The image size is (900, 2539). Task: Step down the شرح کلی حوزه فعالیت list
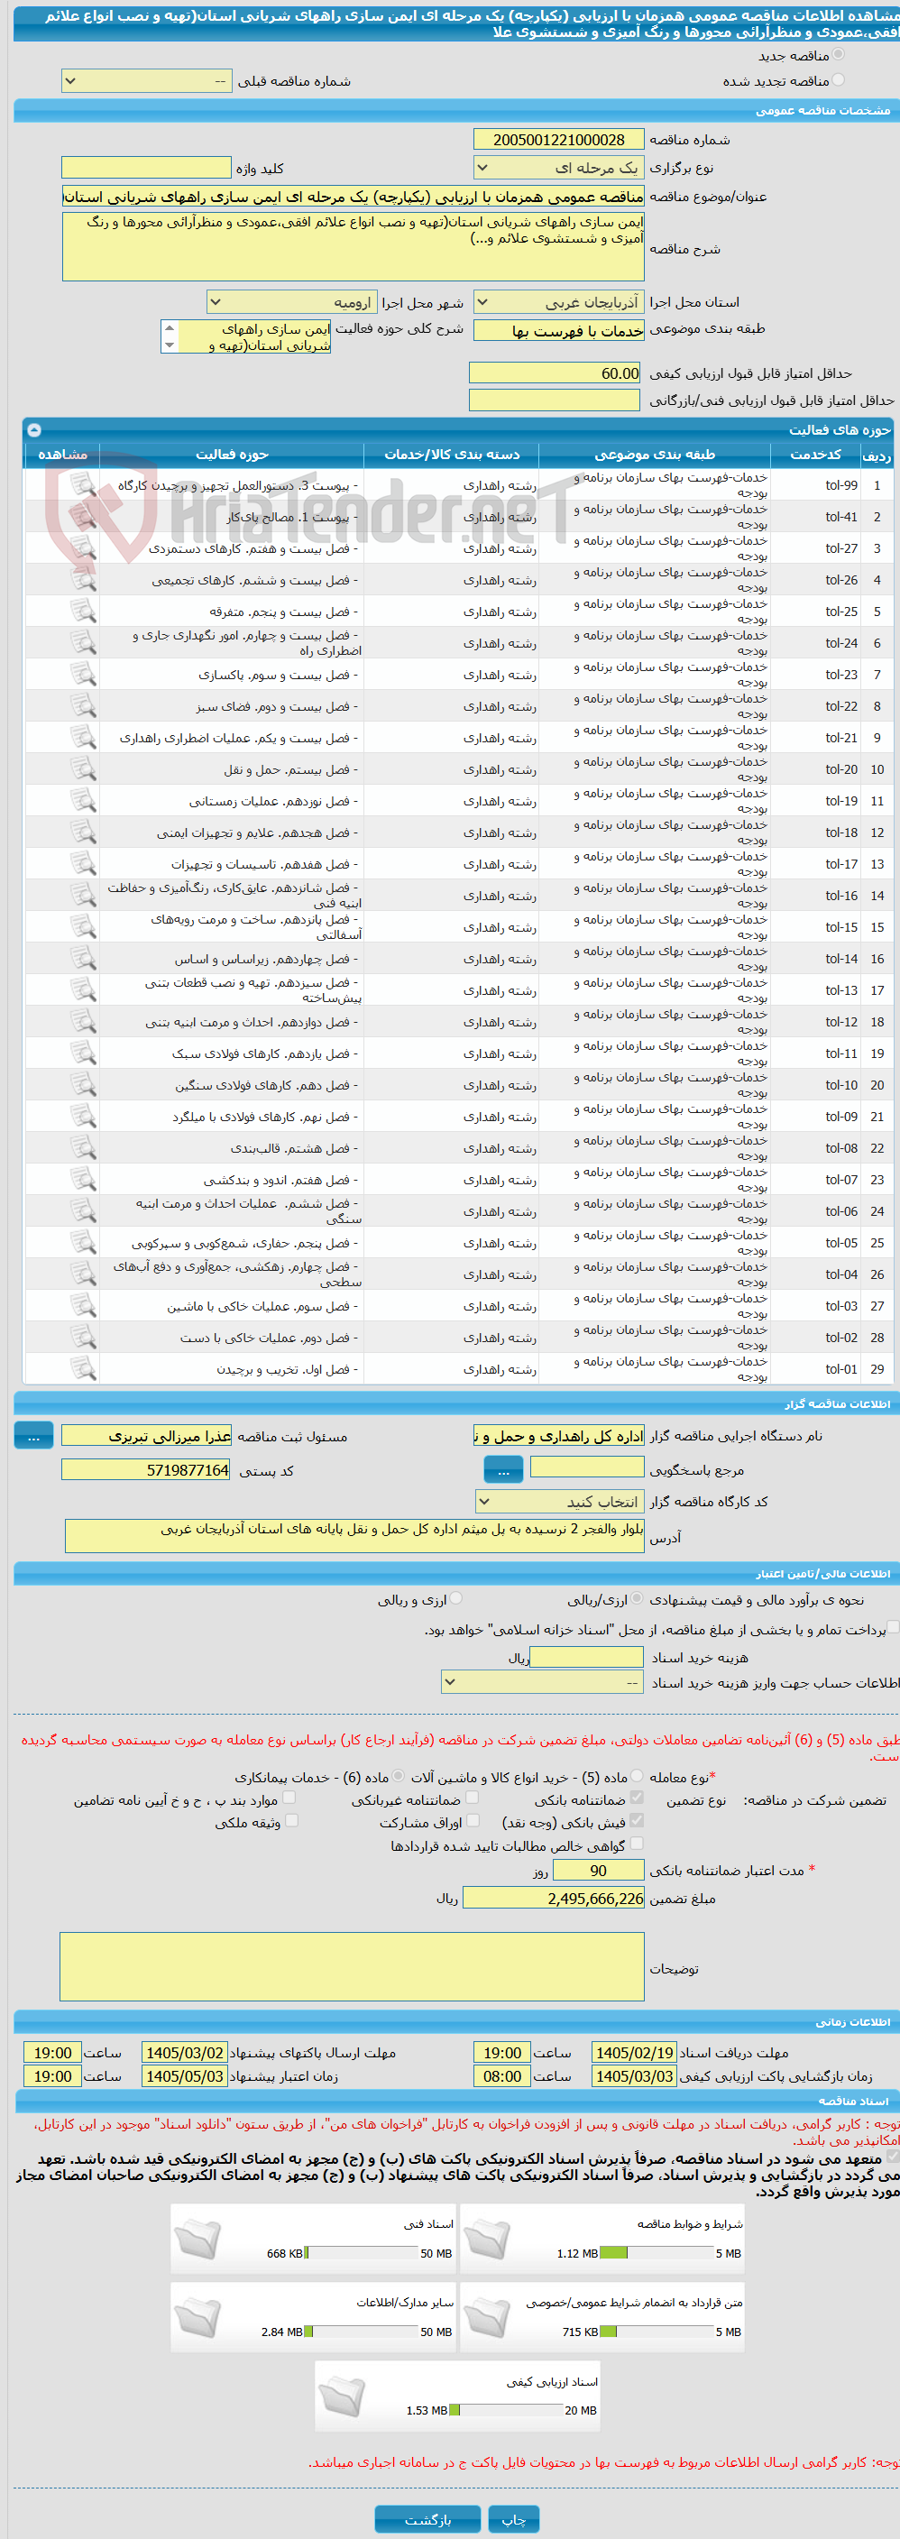[x=170, y=344]
